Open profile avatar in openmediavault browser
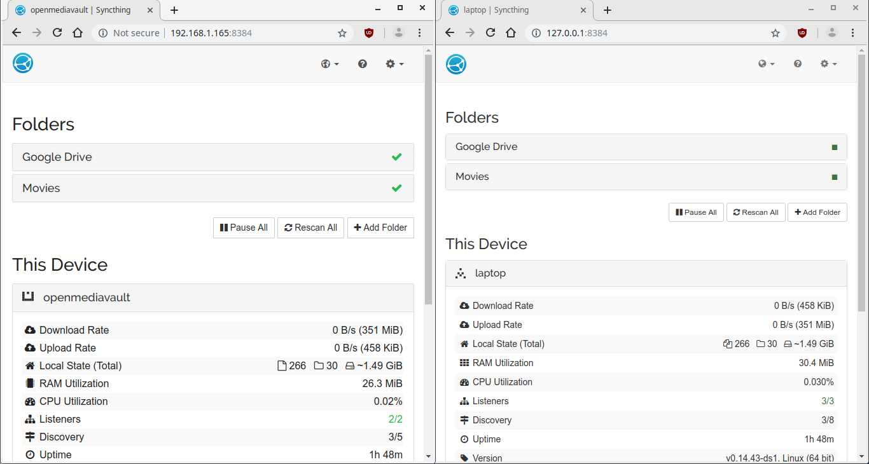Viewport: 869px width, 464px height. coord(399,33)
